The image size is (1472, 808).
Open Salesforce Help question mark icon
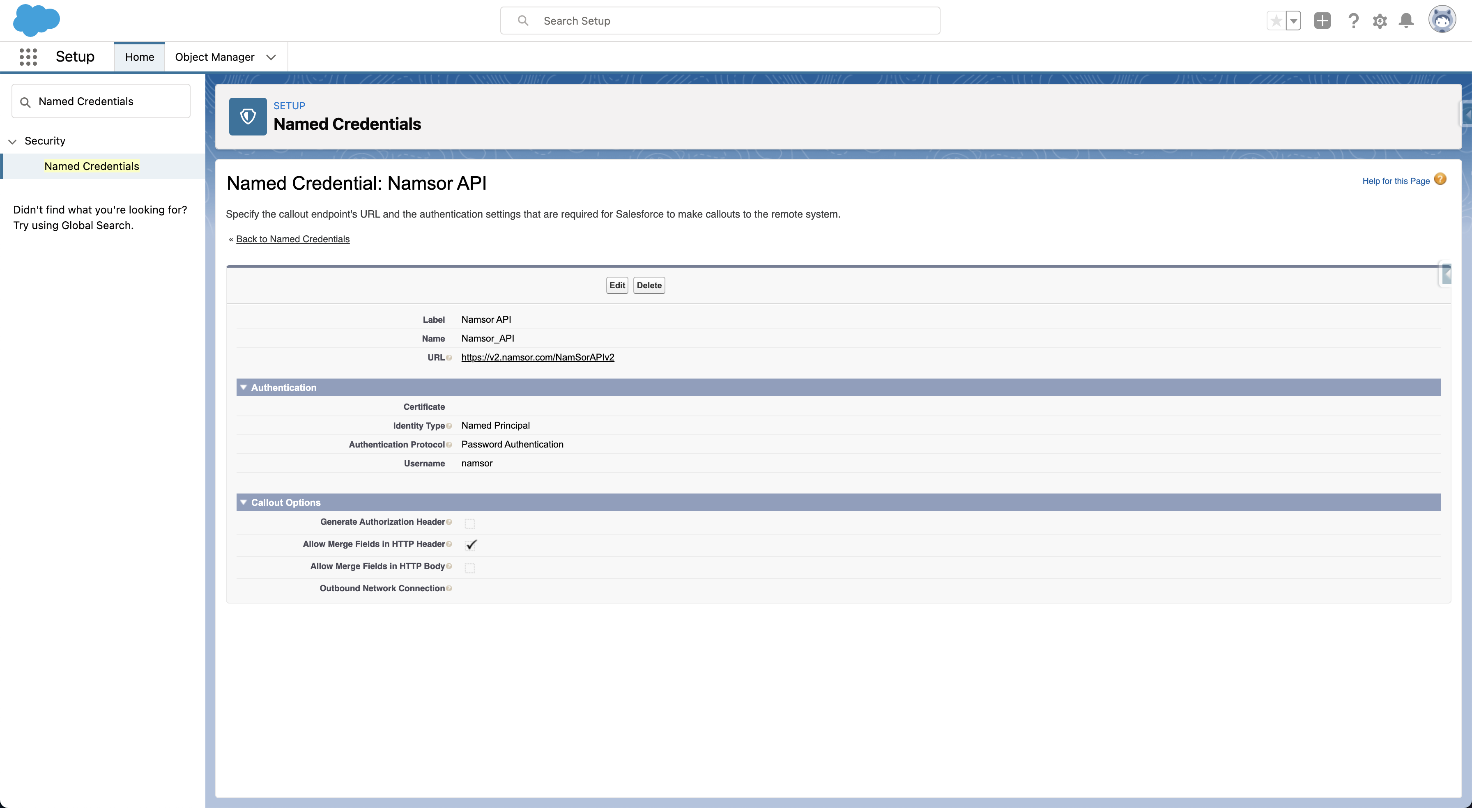tap(1353, 21)
